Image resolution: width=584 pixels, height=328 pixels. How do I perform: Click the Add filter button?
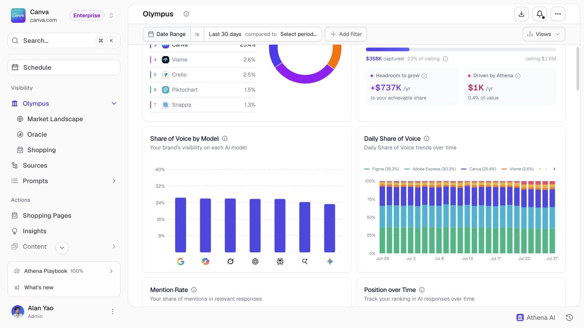[346, 34]
